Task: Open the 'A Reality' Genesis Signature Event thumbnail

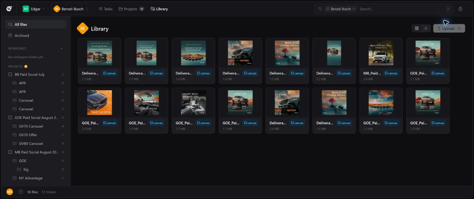Action: (381, 102)
